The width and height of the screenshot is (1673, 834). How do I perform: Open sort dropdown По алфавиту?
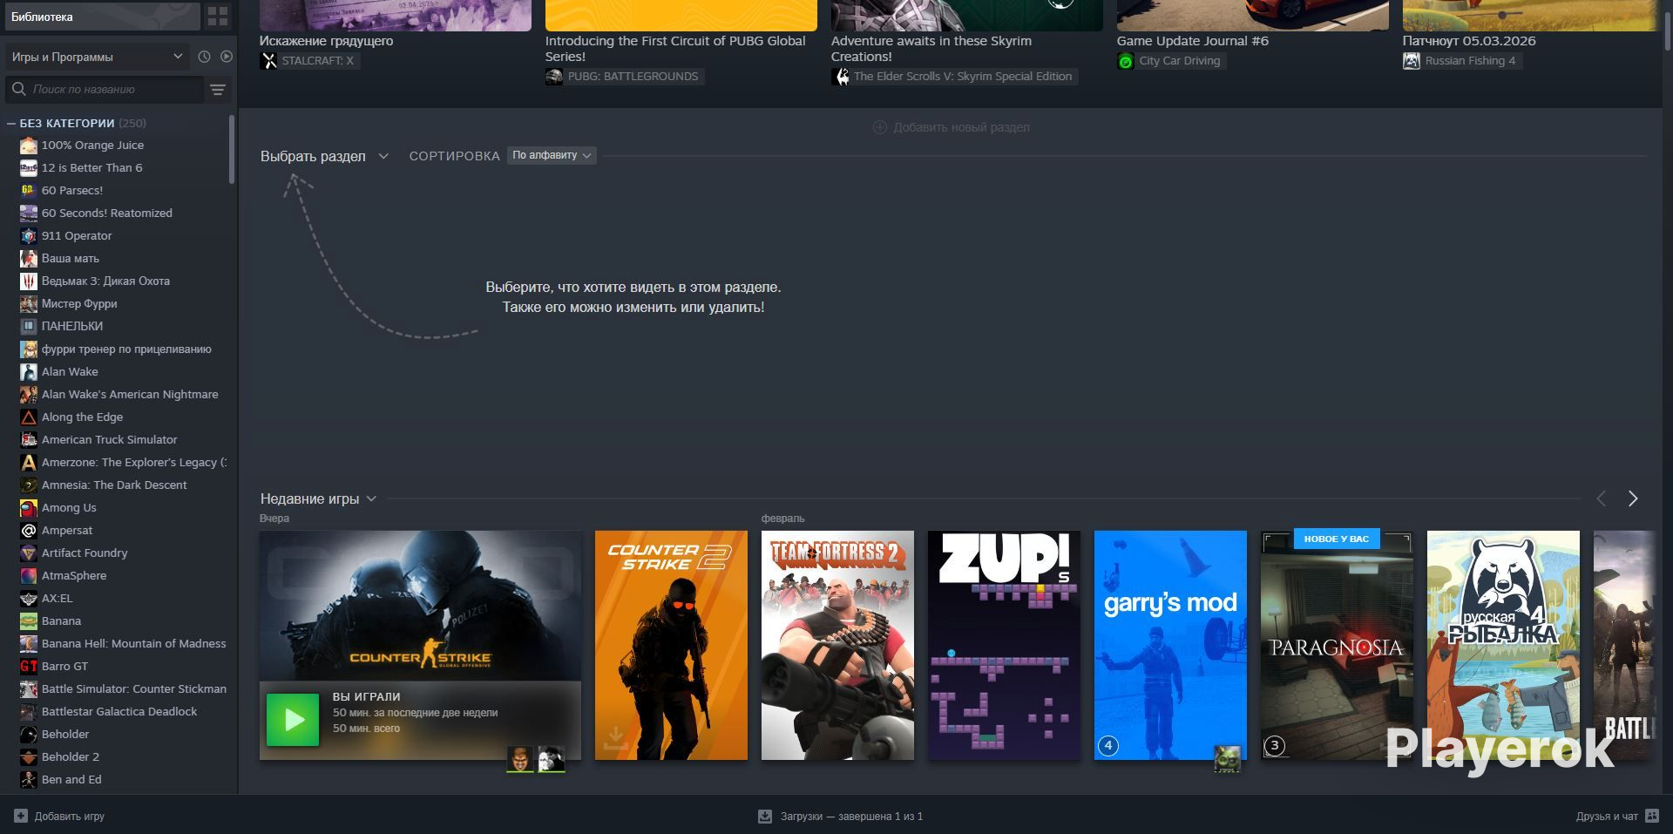tap(552, 155)
